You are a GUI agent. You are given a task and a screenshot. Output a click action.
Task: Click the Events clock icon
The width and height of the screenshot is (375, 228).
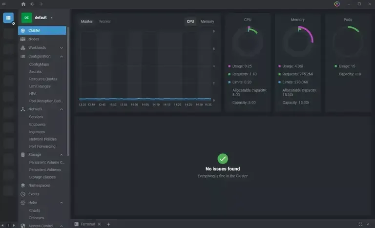(23, 194)
